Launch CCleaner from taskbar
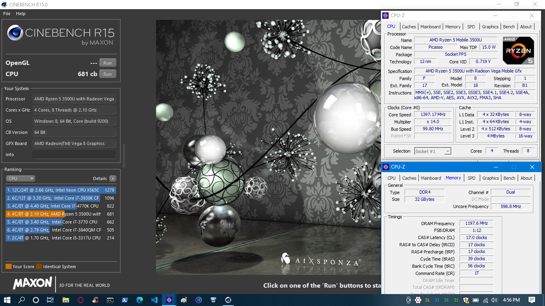 (95, 300)
